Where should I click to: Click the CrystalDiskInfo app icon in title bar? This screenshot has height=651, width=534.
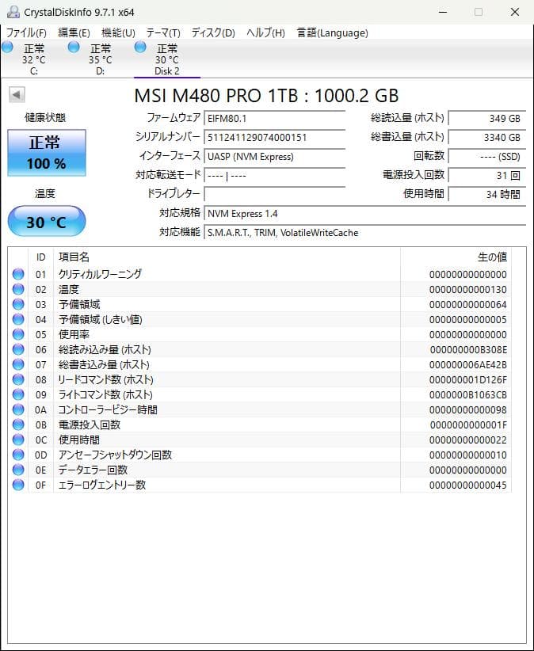click(x=13, y=12)
